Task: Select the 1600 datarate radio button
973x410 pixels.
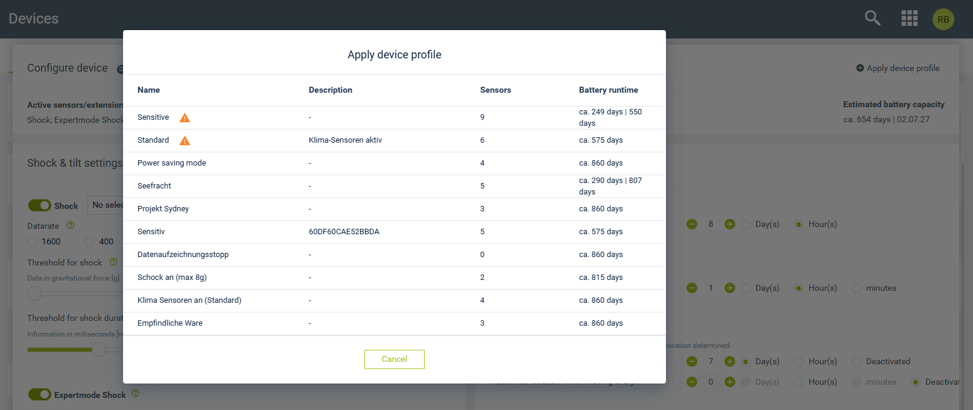Action: point(33,242)
